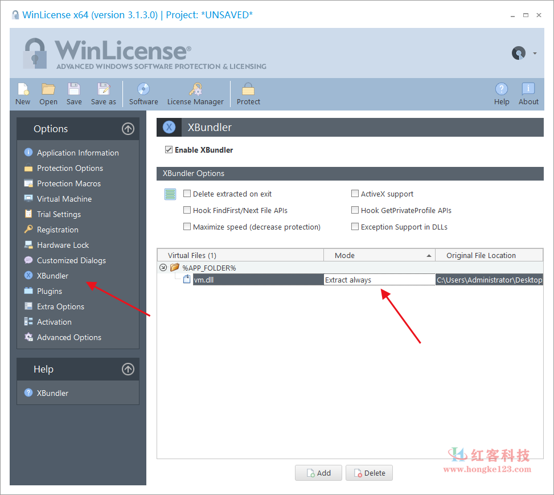554x495 pixels.
Task: Open Customized Dialogs
Action: tap(71, 260)
